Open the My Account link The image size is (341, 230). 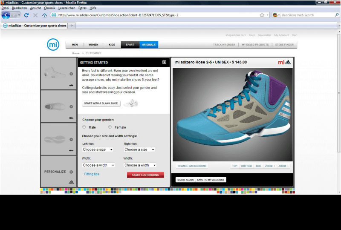pyautogui.click(x=282, y=35)
